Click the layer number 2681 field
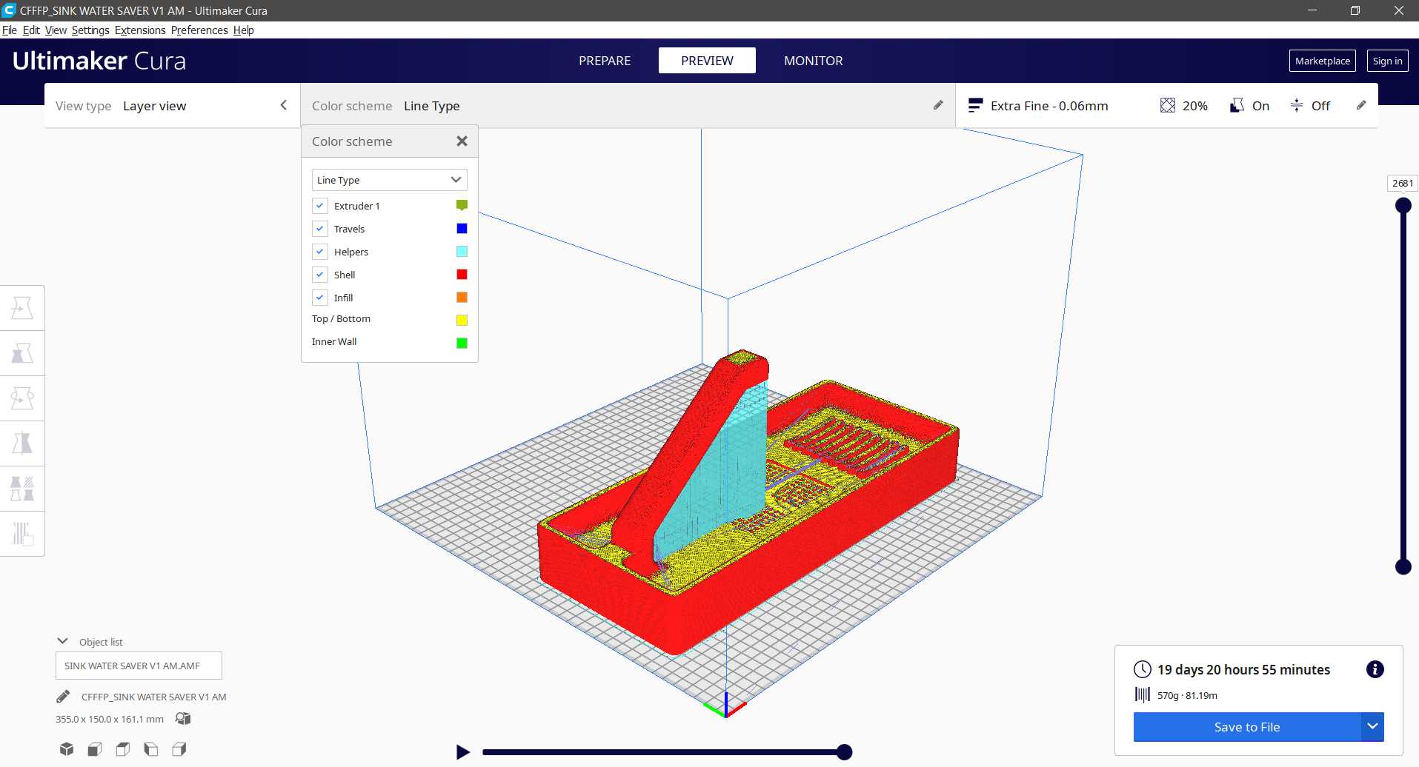The height and width of the screenshot is (767, 1419). click(x=1402, y=183)
